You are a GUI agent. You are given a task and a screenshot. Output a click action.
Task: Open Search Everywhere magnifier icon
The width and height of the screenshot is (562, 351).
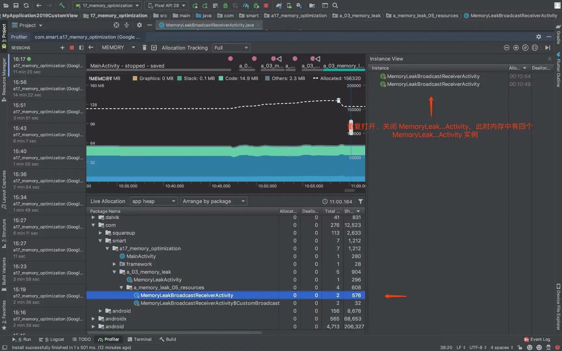(335, 6)
